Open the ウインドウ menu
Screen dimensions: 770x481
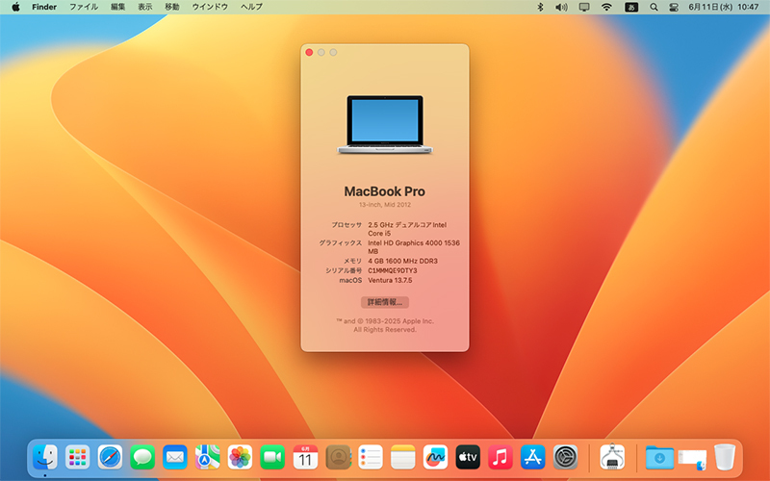210,7
